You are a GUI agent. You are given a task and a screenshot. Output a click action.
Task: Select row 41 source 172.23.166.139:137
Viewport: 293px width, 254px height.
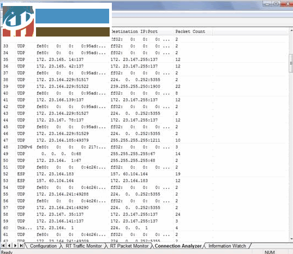pyautogui.click(x=60, y=100)
